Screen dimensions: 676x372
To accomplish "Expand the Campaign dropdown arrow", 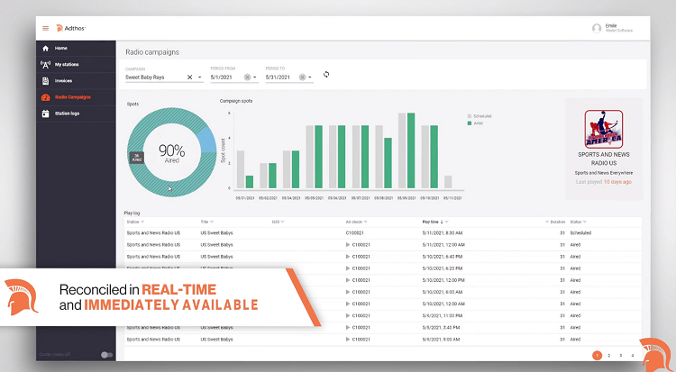I will click(x=199, y=77).
